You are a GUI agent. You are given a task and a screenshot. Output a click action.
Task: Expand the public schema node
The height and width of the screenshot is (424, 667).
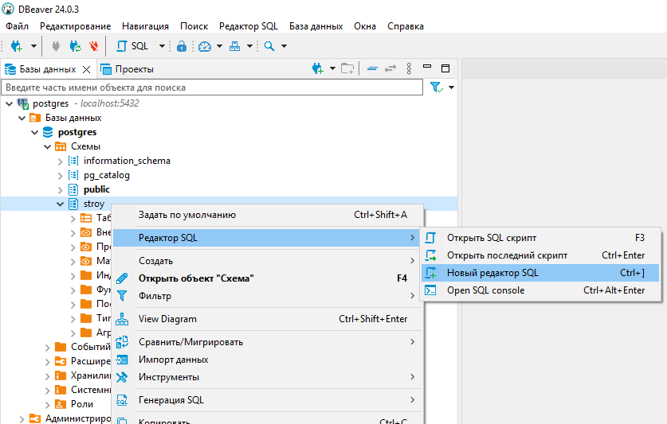pos(60,189)
